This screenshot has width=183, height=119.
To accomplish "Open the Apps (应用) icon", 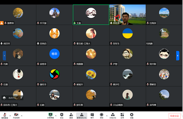I will pyautogui.click(x=122, y=115).
